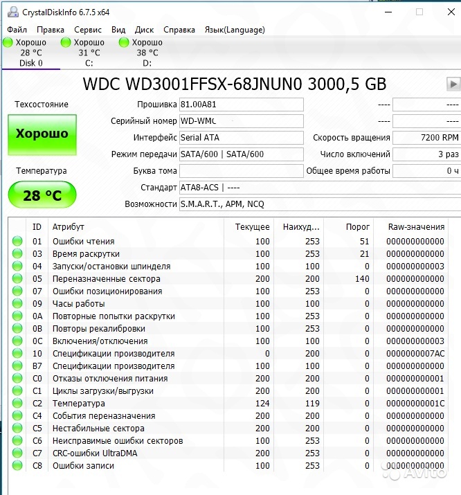Click status circle of attribute C8 row
461x495 pixels.
[17, 466]
